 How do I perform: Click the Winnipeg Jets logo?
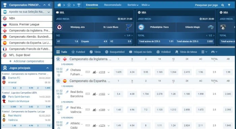[x=59, y=27]
